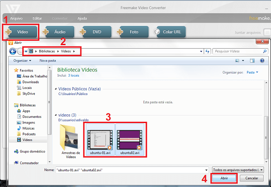The width and height of the screenshot is (271, 187).
Task: Open the view options dropdown arrow
Action: coord(243,60)
